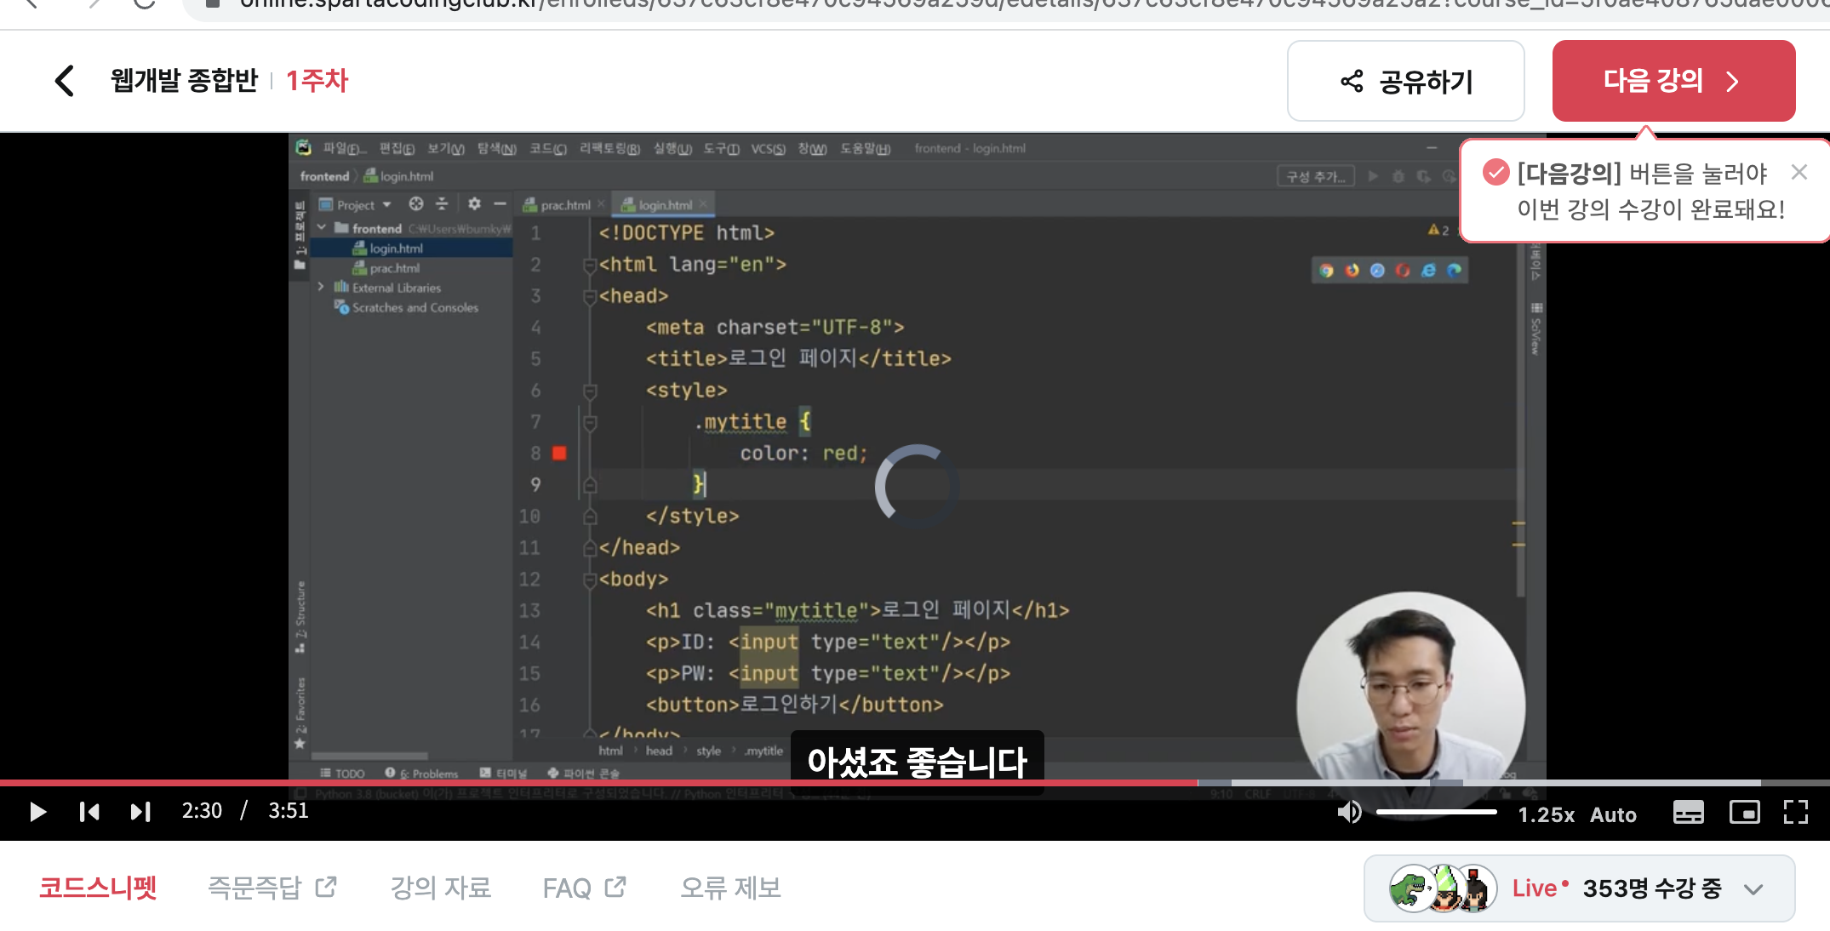Click the 공유하기 share button
Image resolution: width=1830 pixels, height=931 pixels.
pos(1405,81)
